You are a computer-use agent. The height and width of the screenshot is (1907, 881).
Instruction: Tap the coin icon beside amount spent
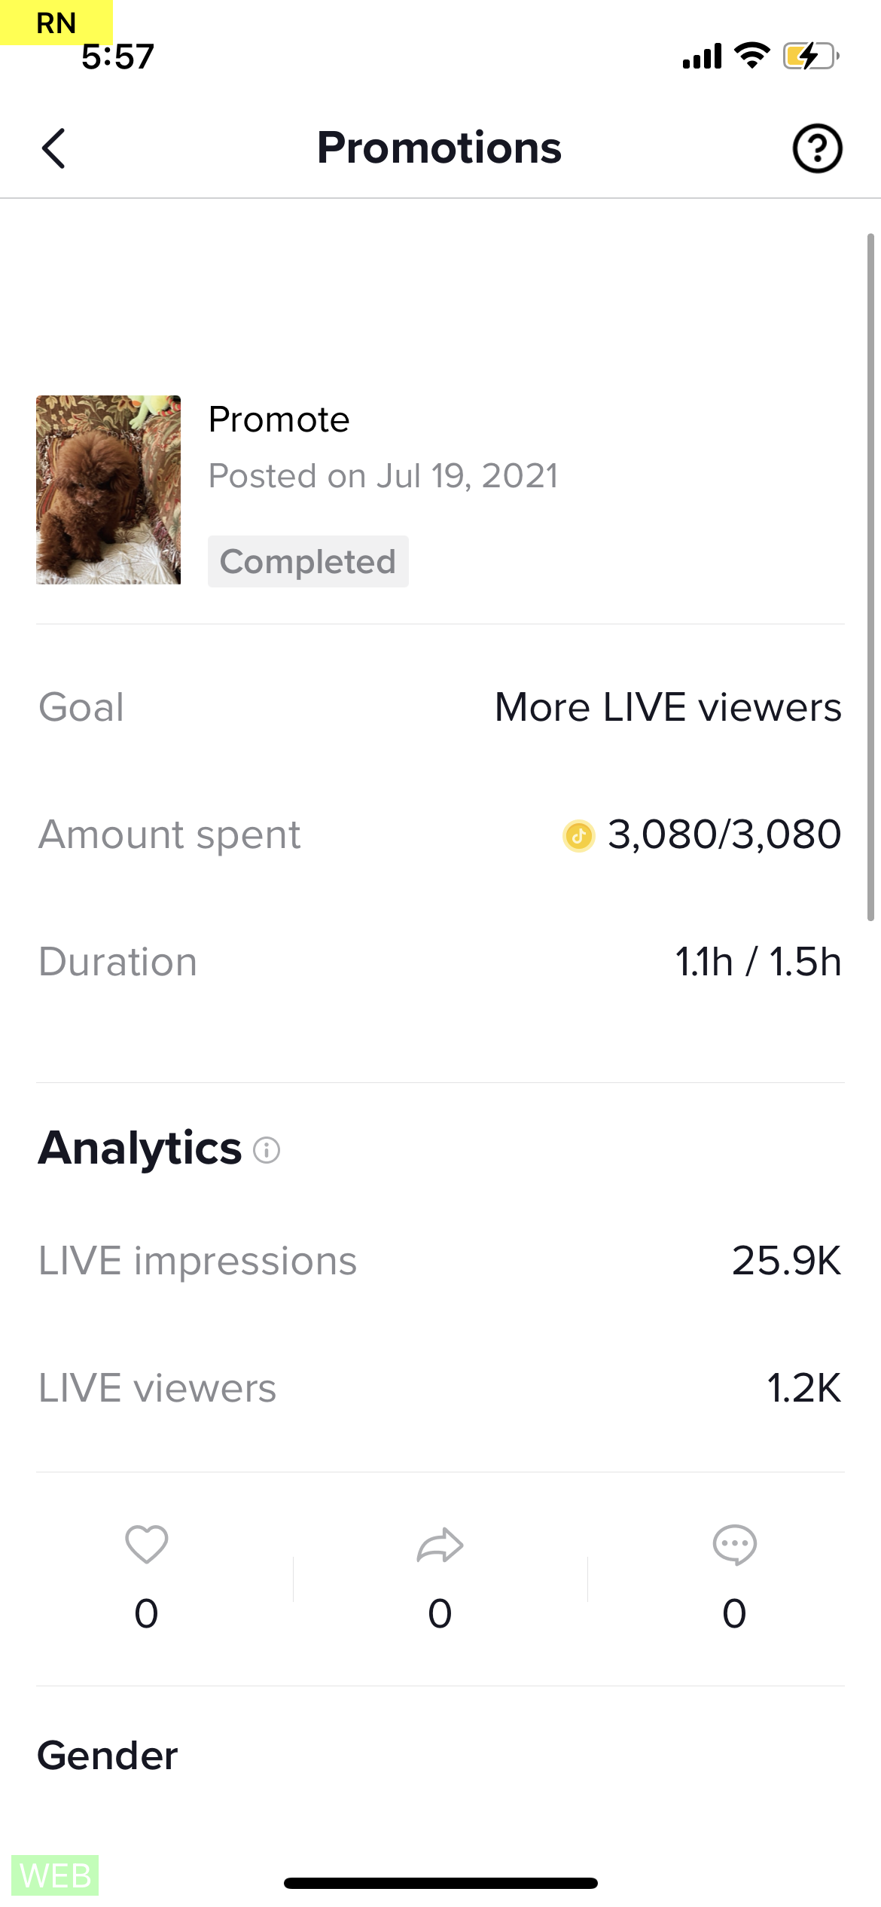(578, 835)
